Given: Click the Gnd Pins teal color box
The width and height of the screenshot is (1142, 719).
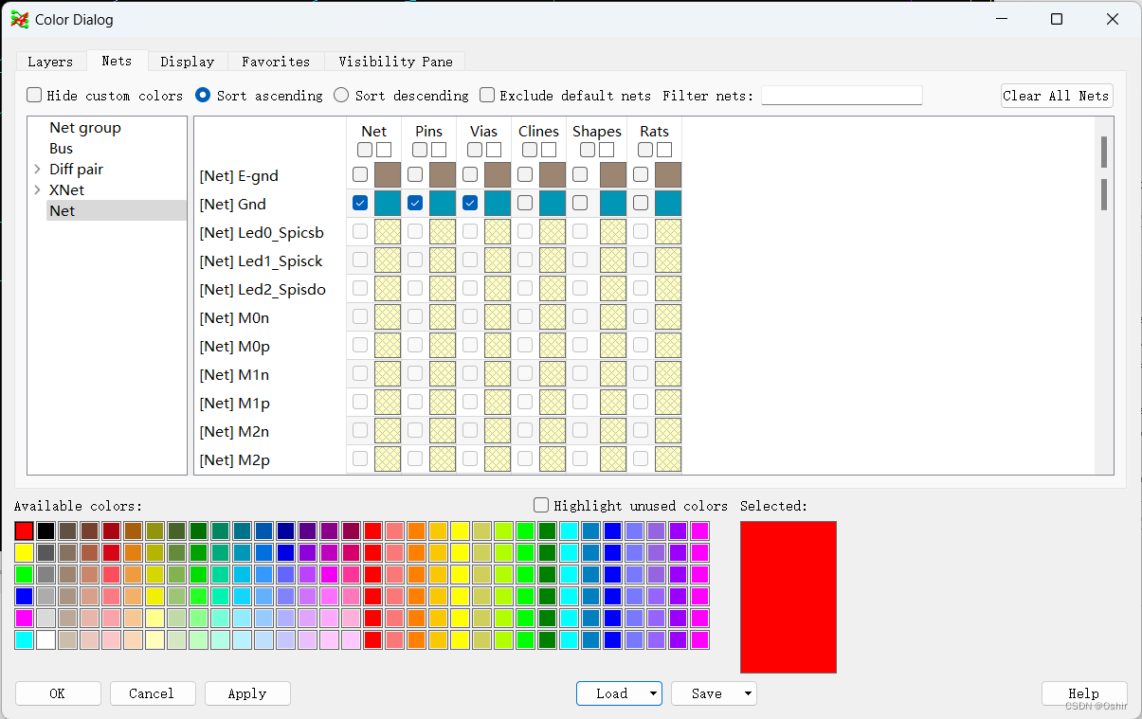Looking at the screenshot, I should pyautogui.click(x=442, y=204).
